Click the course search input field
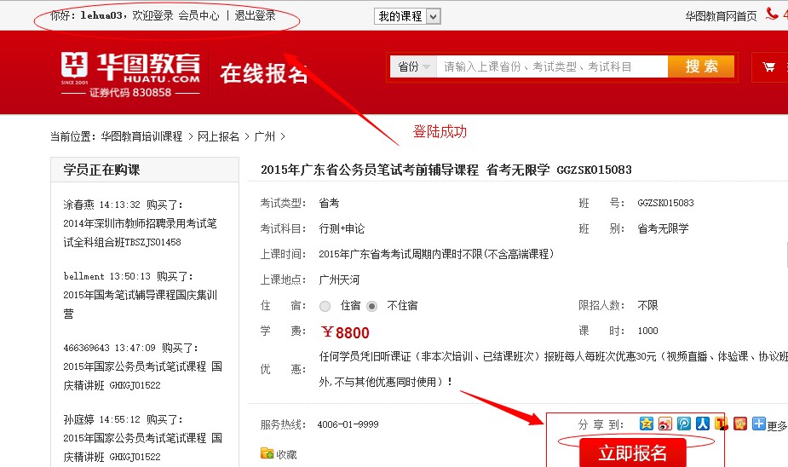The image size is (788, 467). [552, 66]
